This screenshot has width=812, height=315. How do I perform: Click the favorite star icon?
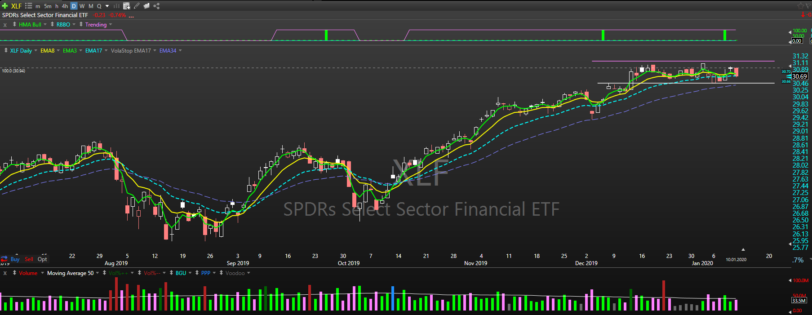800,6
